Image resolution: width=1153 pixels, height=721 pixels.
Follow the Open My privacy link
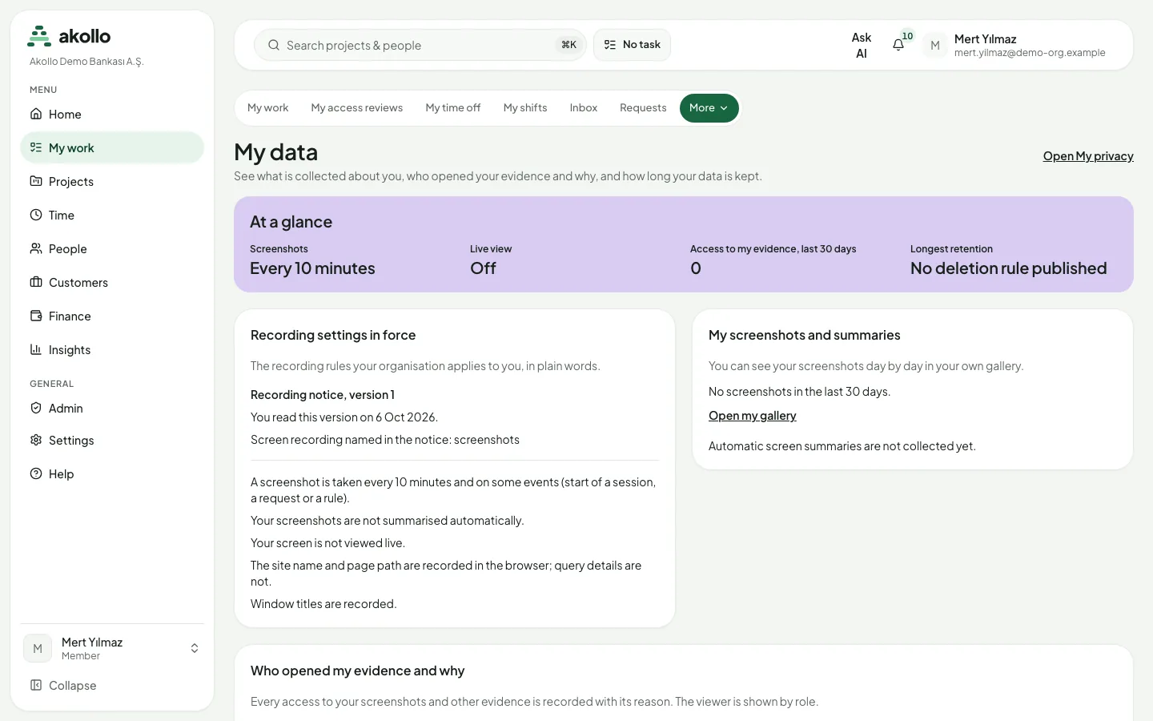point(1088,156)
